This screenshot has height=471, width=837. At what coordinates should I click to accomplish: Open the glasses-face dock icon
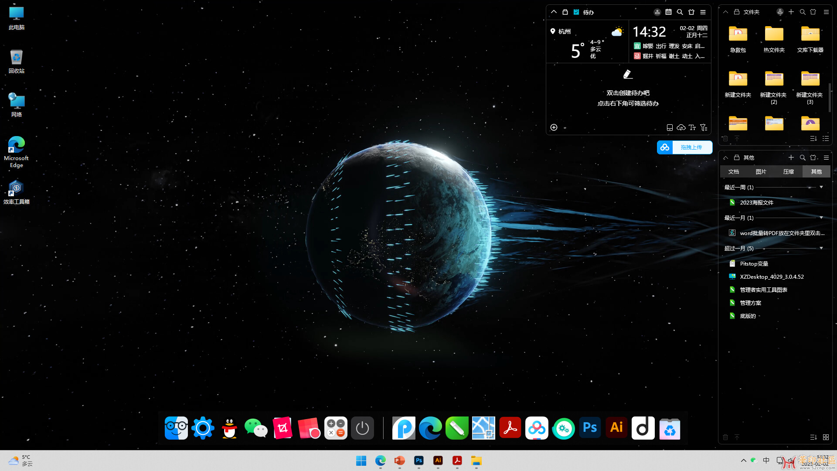point(176,428)
